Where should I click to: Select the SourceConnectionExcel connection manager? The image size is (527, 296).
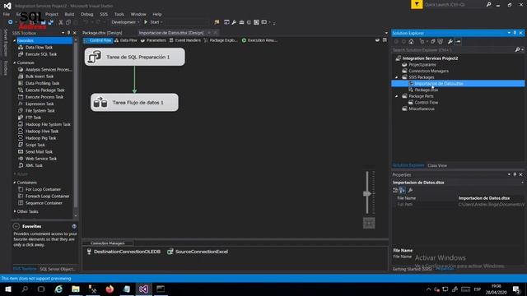click(198, 252)
